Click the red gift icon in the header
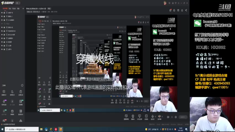Viewport: 235px width, 132px height. tap(170, 10)
